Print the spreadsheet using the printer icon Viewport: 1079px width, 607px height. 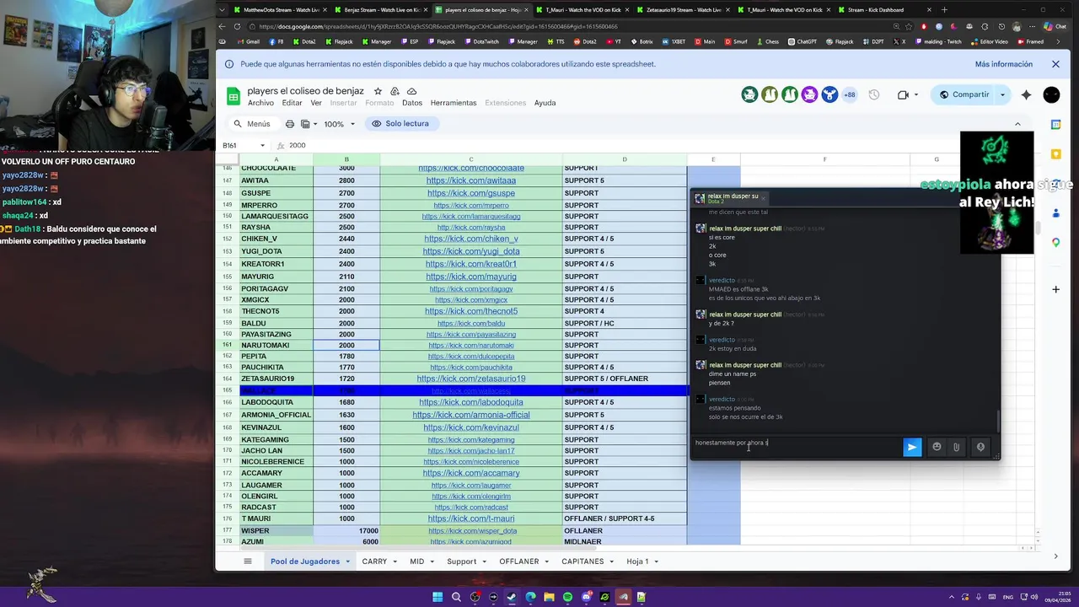point(290,124)
